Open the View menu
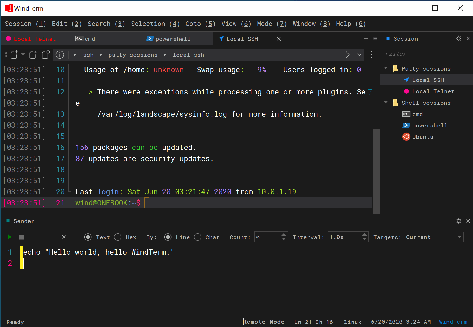 tap(236, 24)
